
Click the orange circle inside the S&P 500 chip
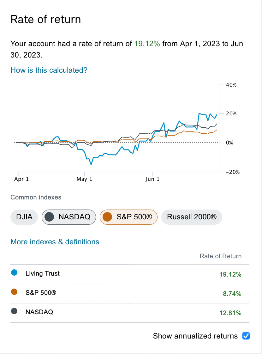pyautogui.click(x=108, y=217)
